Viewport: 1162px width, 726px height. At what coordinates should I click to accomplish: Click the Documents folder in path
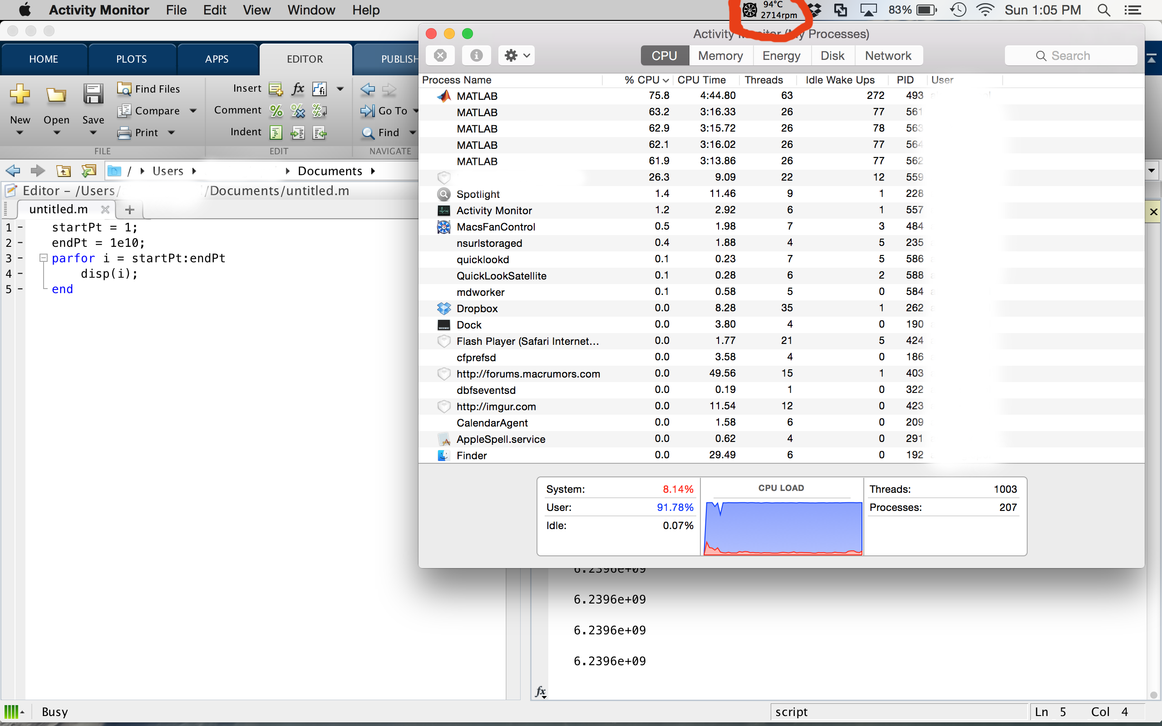330,171
